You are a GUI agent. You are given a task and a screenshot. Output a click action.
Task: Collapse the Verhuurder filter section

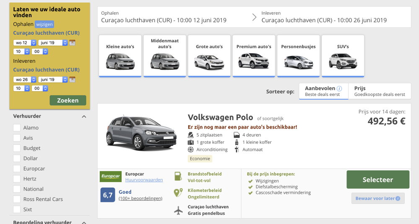coord(84,116)
